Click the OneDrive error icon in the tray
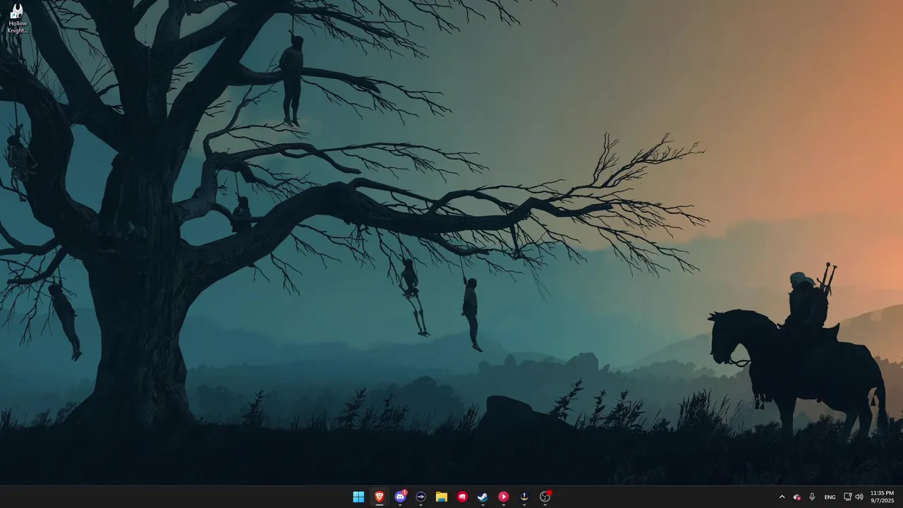903x508 pixels. [x=796, y=497]
